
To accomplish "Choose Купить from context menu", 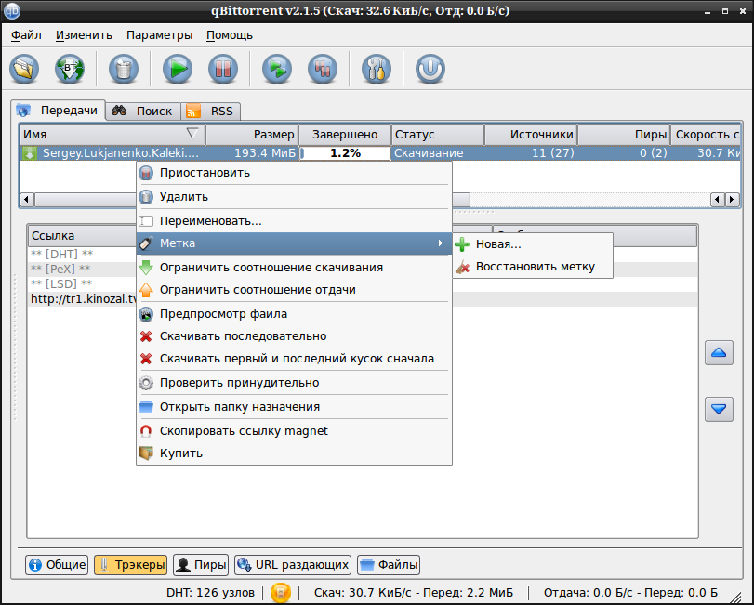I will (x=295, y=454).
